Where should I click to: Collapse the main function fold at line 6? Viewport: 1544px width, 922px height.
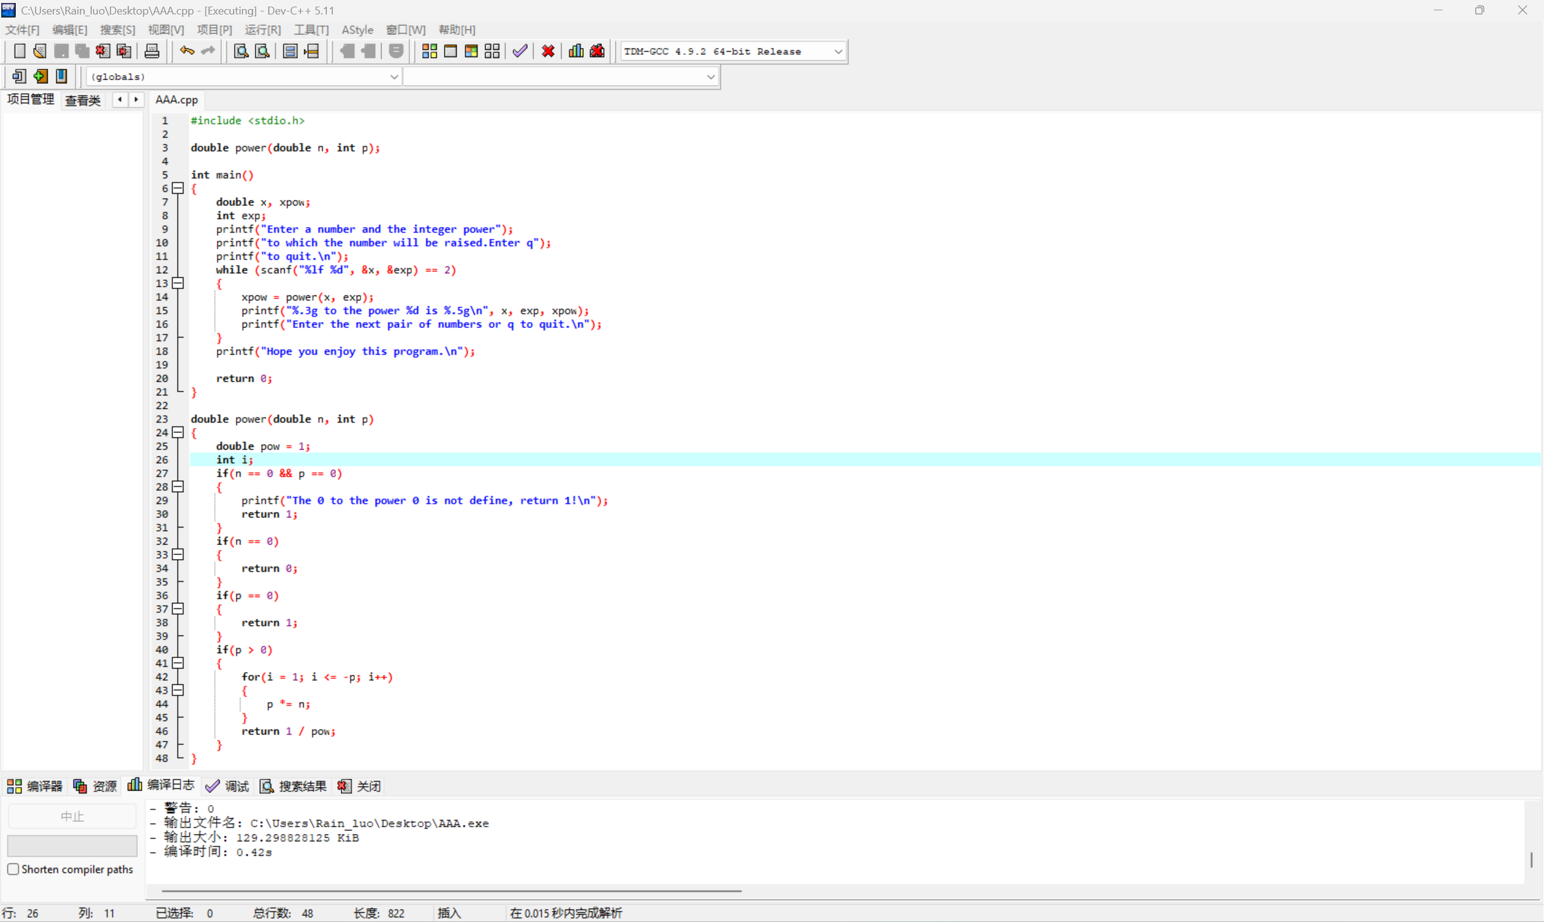(x=179, y=188)
